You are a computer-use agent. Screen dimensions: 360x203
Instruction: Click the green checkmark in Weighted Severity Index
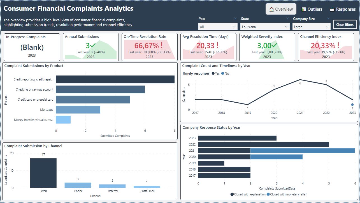pyautogui.click(x=274, y=46)
